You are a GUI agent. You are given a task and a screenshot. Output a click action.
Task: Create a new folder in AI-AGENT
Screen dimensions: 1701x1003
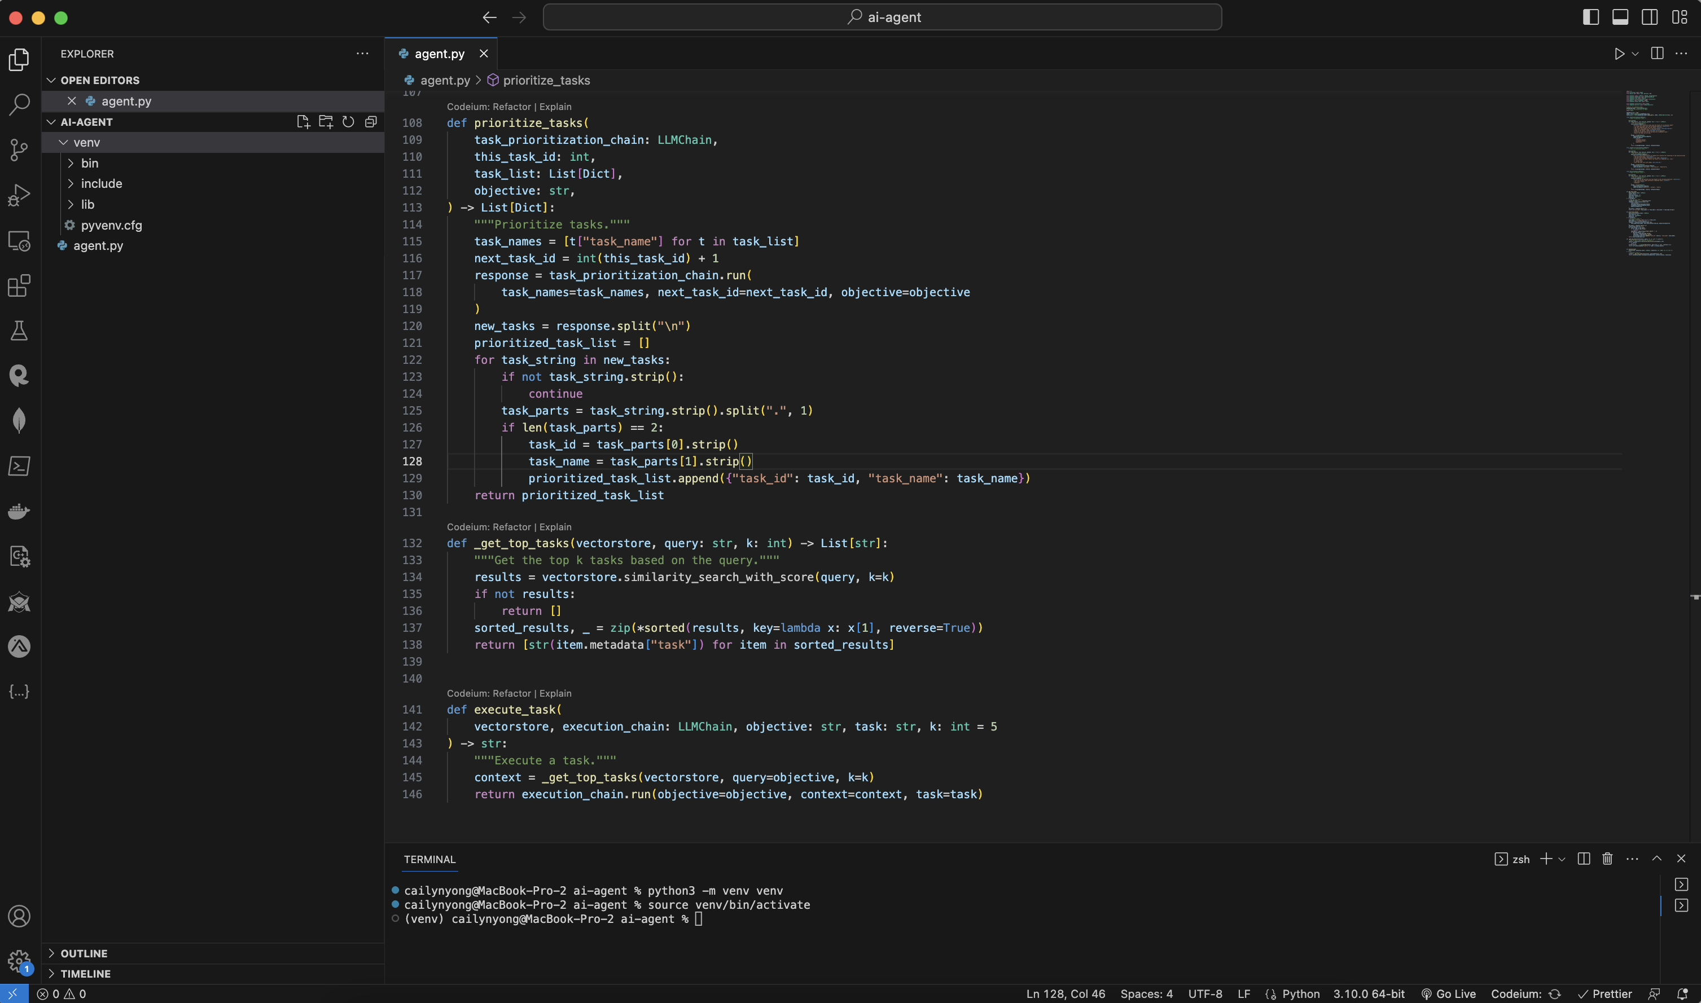coord(326,122)
